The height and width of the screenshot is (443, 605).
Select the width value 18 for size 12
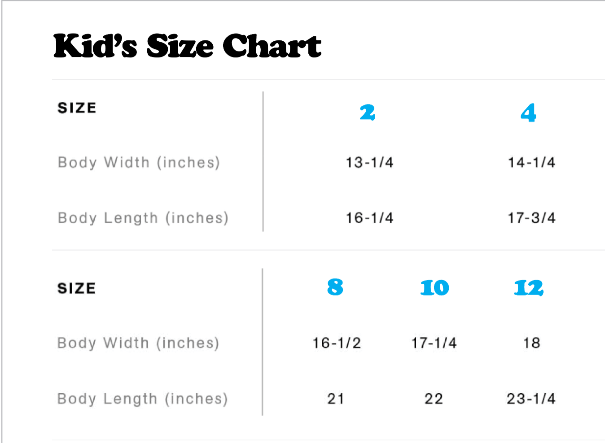click(x=531, y=343)
